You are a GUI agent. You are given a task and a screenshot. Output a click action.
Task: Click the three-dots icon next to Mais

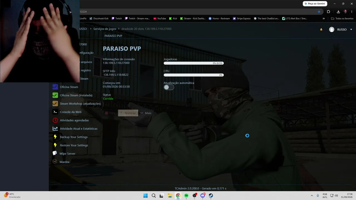click(x=142, y=113)
